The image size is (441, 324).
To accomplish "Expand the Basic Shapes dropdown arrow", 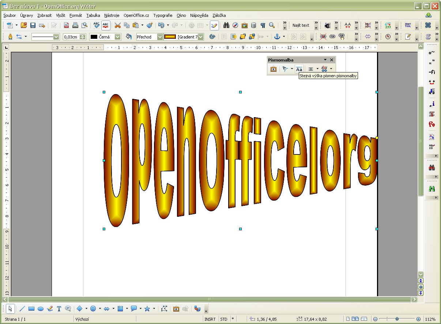I will point(86,309).
